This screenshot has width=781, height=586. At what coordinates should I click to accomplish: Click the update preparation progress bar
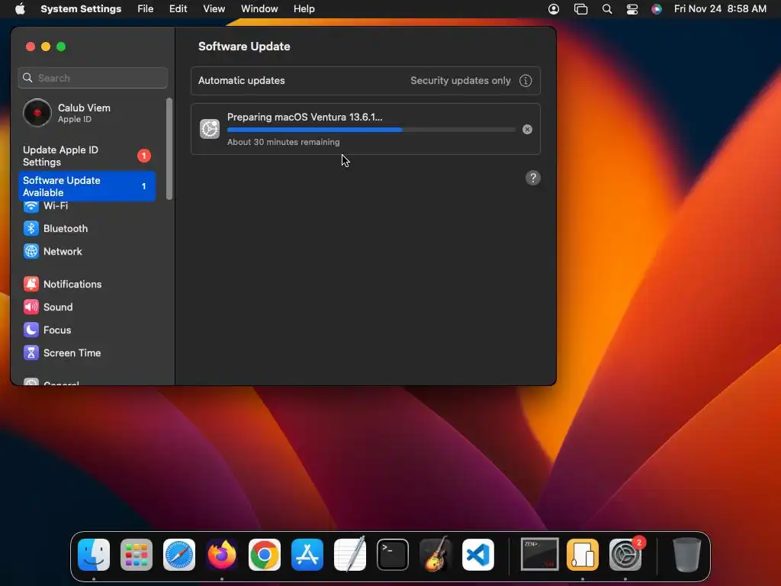point(371,130)
